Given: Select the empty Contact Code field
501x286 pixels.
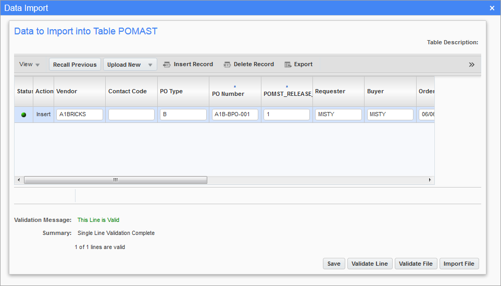Looking at the screenshot, I should tap(131, 115).
